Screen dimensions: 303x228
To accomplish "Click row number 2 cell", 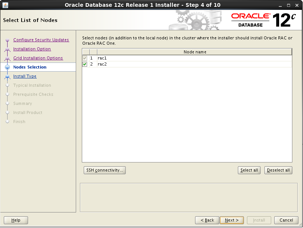I will [93, 64].
